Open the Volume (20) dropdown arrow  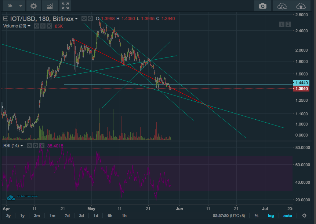[x=29, y=26]
